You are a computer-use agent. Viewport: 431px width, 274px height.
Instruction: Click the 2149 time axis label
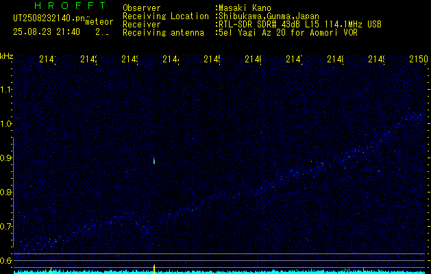[376, 59]
